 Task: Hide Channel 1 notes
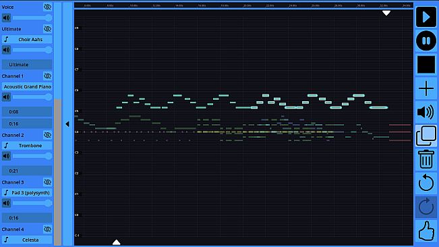pos(48,76)
